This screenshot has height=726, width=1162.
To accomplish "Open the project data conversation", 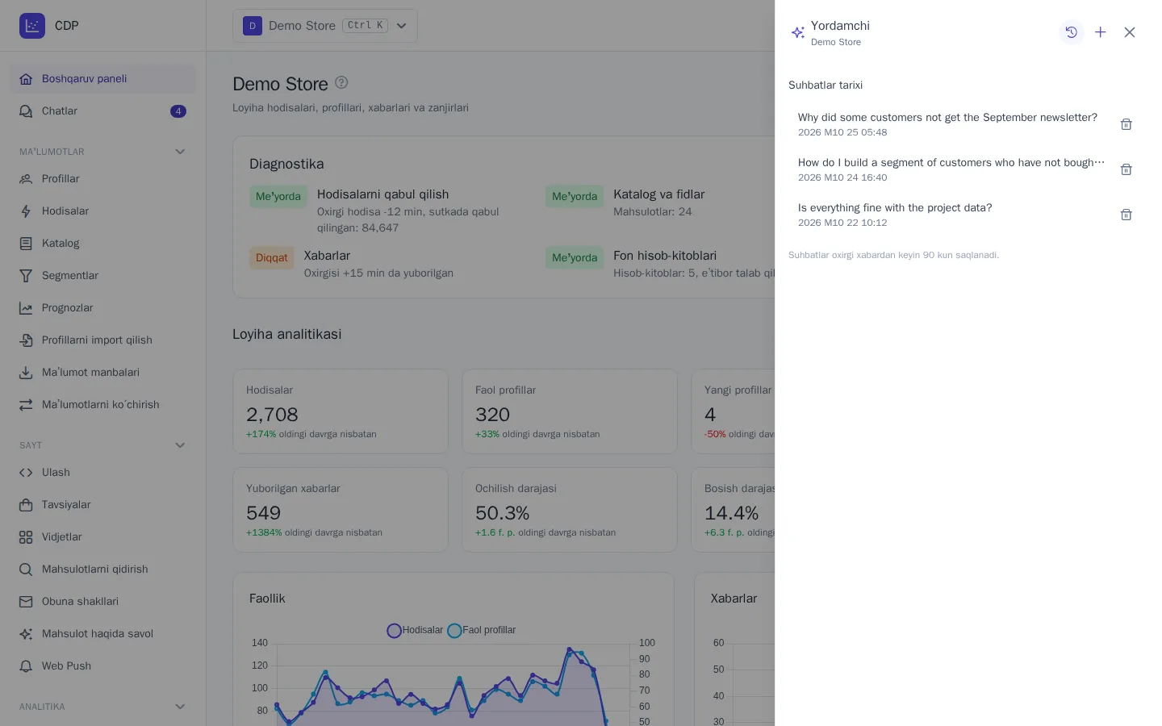I will pyautogui.click(x=951, y=215).
